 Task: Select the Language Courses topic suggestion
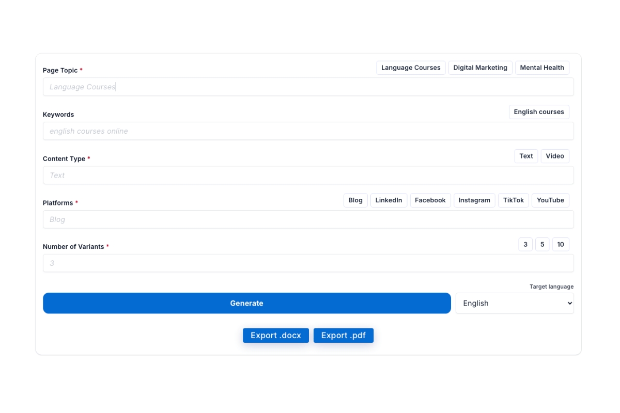411,68
